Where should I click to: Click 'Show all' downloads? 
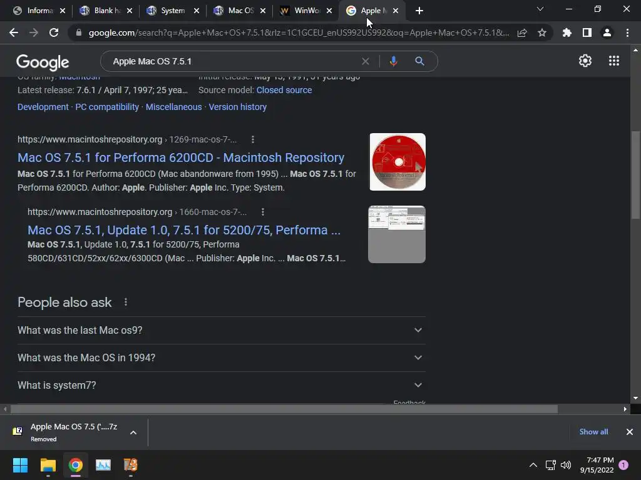tap(593, 432)
